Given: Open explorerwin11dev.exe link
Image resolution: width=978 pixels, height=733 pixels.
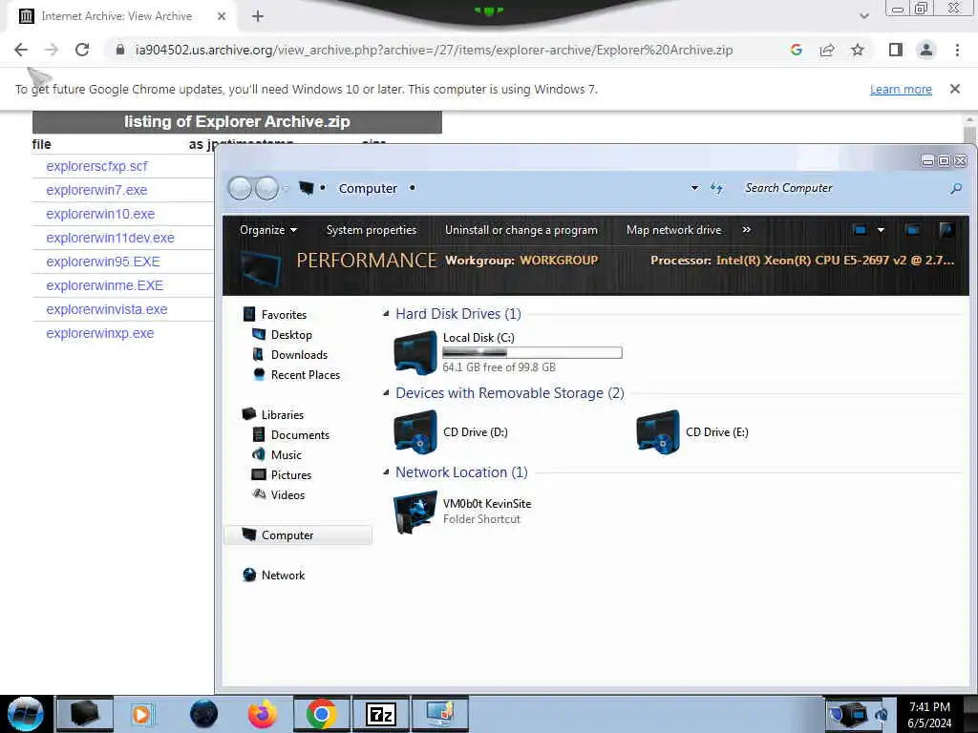Looking at the screenshot, I should (111, 238).
